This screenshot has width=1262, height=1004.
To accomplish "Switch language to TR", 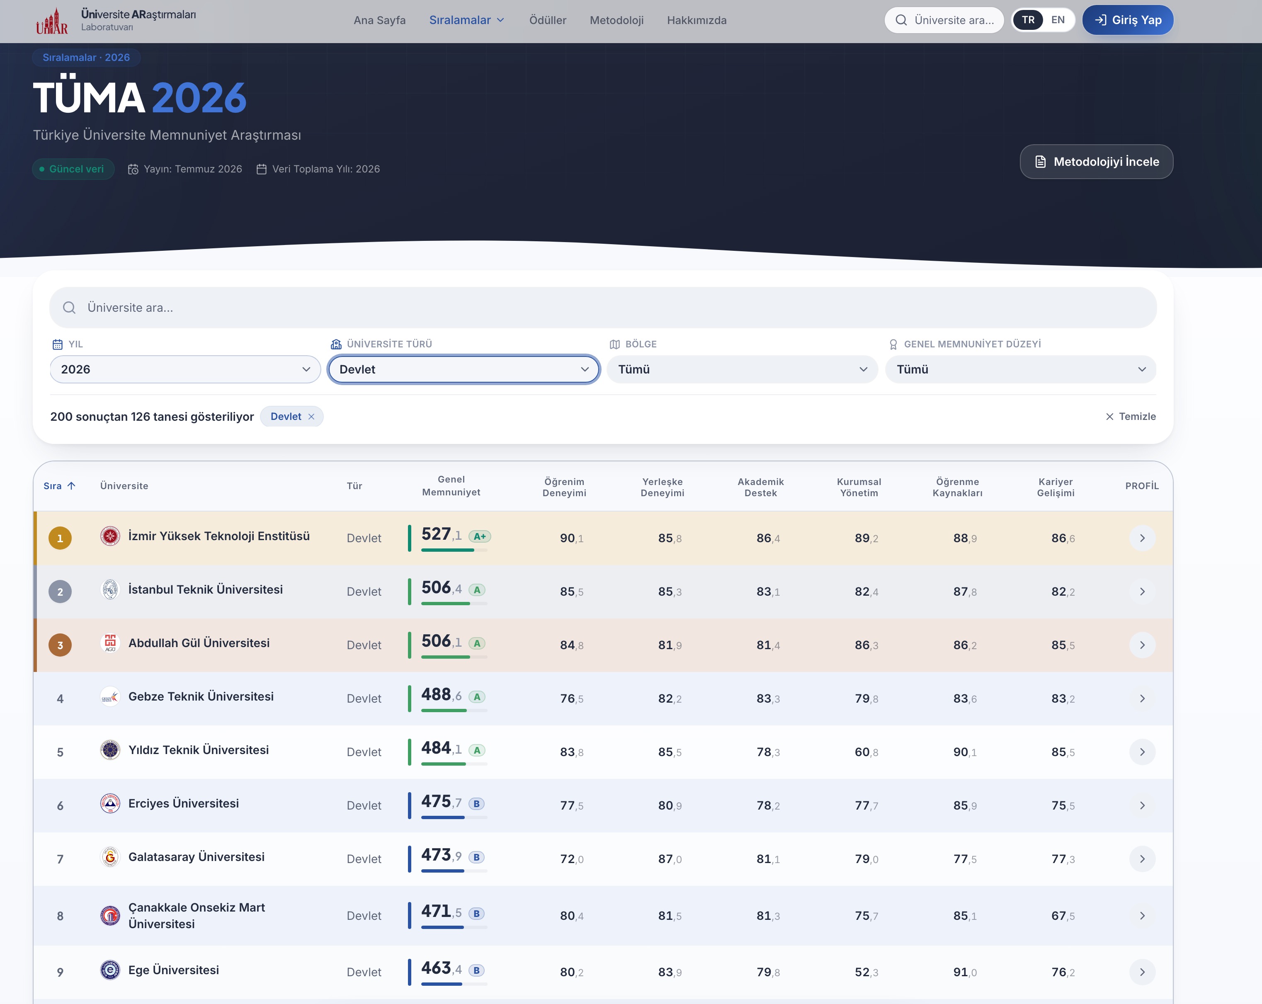I will coord(1028,20).
